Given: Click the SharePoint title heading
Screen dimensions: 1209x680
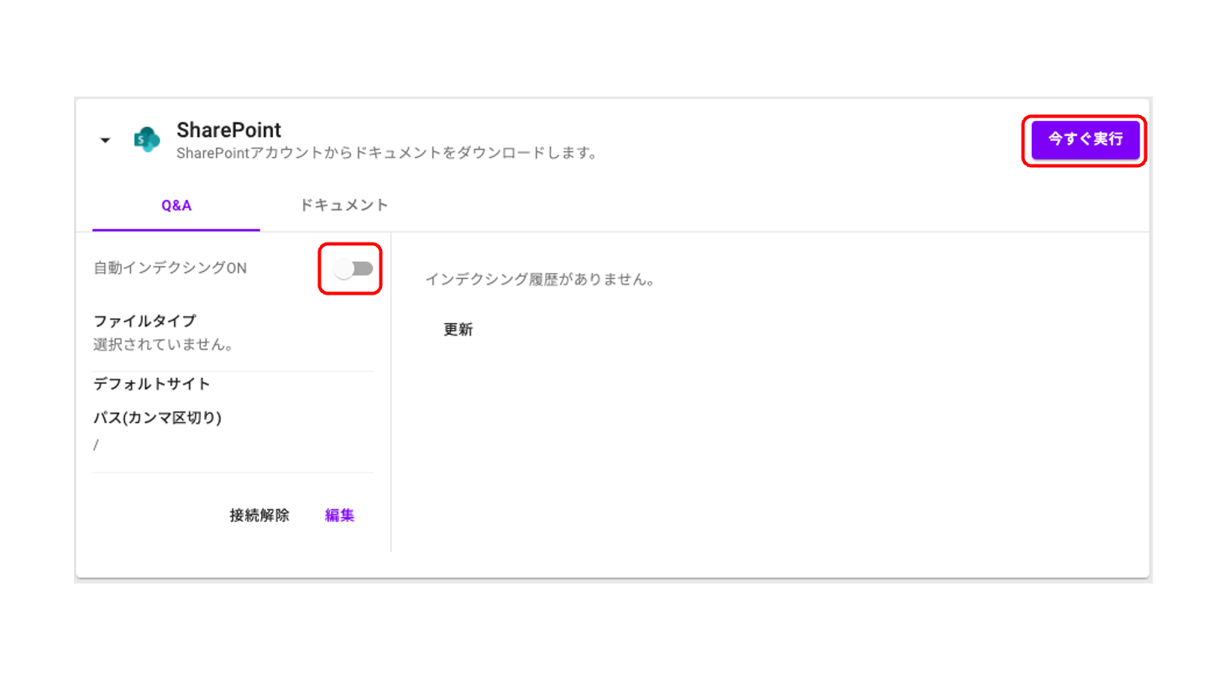Looking at the screenshot, I should pyautogui.click(x=228, y=130).
